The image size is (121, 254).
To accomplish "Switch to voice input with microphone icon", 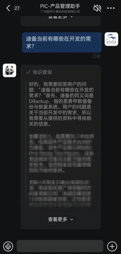I will (x=8, y=246).
